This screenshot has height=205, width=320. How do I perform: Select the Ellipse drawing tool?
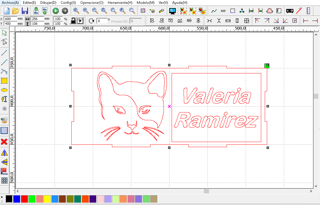click(4, 90)
